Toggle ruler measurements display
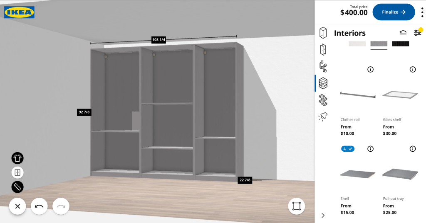The width and height of the screenshot is (426, 223). (17, 187)
